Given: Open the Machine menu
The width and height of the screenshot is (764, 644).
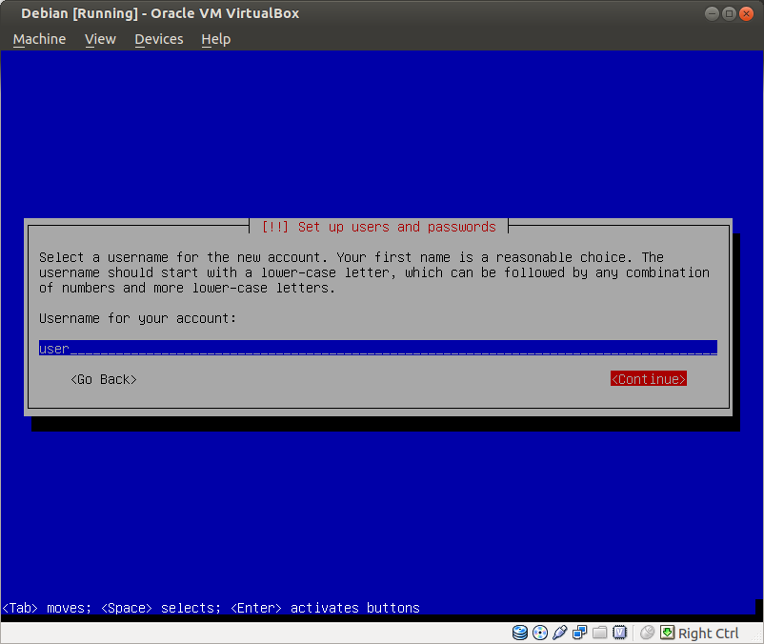Looking at the screenshot, I should click(x=39, y=39).
